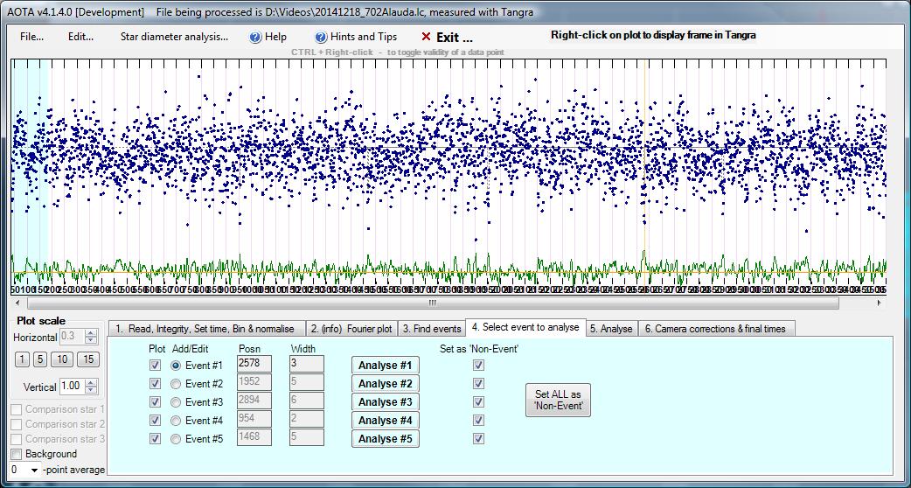
Task: Set horizontal scale with button 10
Action: click(x=62, y=359)
